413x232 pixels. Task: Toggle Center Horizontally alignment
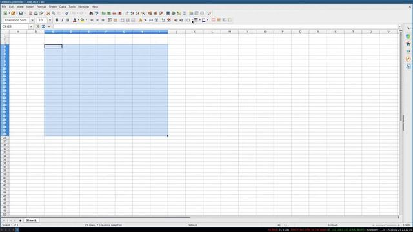pyautogui.click(x=97, y=20)
